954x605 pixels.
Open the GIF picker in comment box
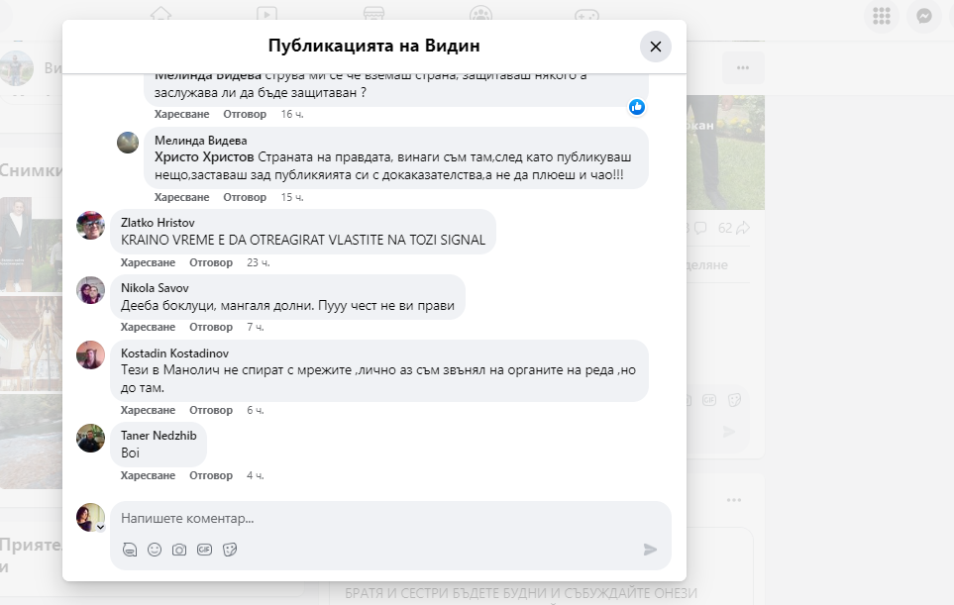point(205,550)
